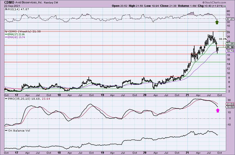Click the On Balance Vol black legend marker

pyautogui.click(x=6, y=130)
